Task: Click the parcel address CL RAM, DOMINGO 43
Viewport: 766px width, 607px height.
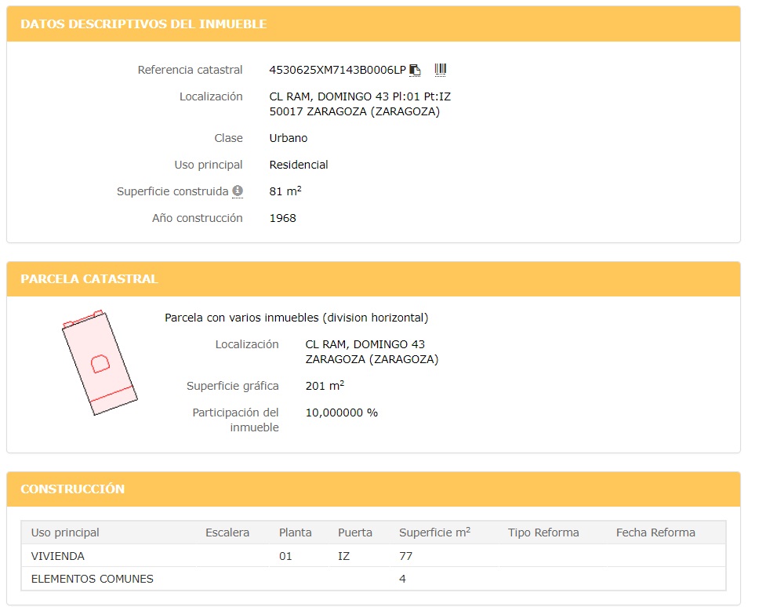Action: [365, 344]
